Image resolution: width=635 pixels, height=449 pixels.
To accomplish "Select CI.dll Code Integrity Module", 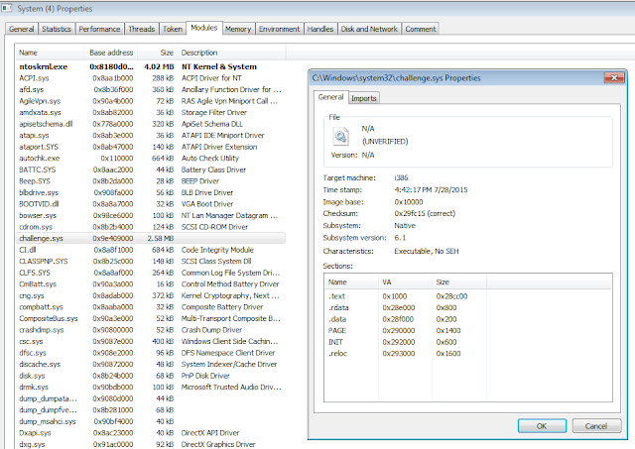I will coord(151,250).
